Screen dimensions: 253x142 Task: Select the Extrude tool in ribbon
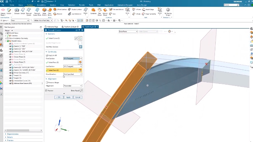pyautogui.click(x=17, y=11)
